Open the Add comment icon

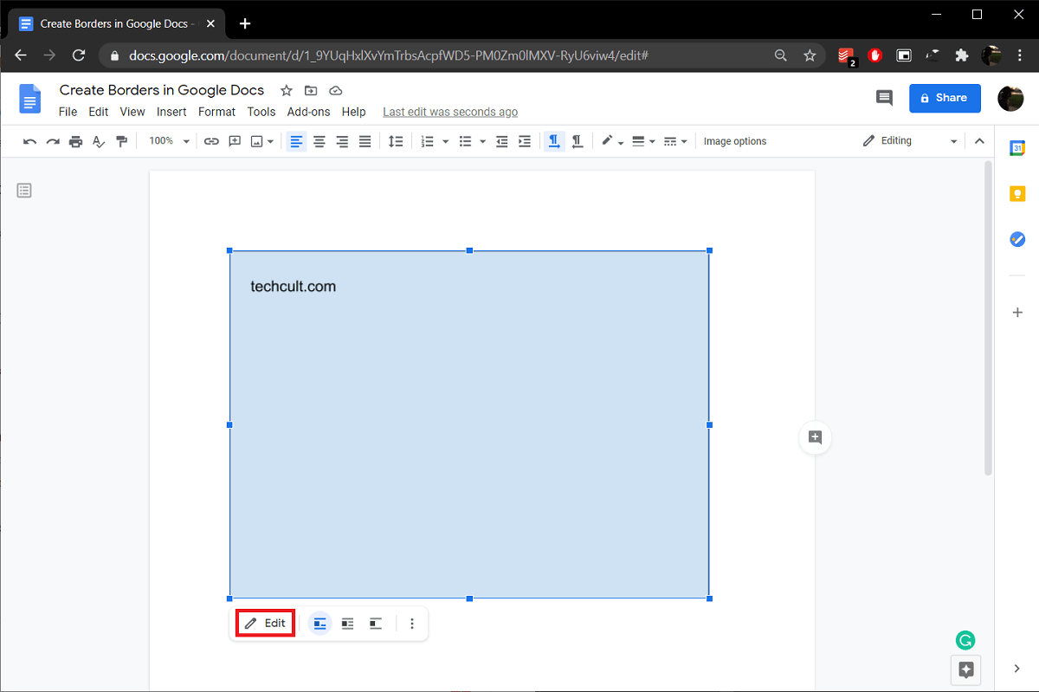click(235, 140)
